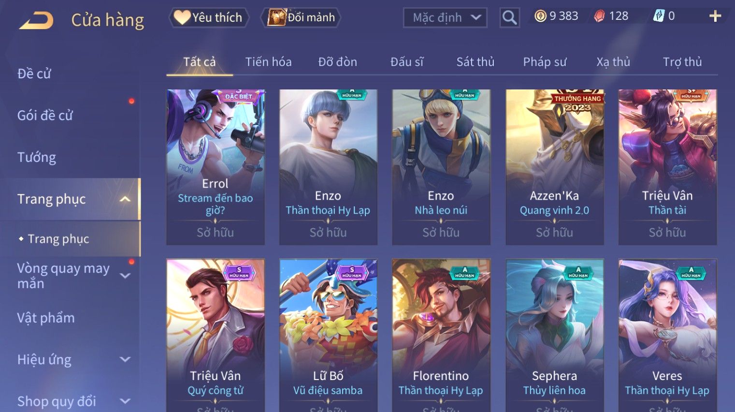The height and width of the screenshot is (412, 735).
Task: Switch to the Tiến hóa tab
Action: click(268, 62)
